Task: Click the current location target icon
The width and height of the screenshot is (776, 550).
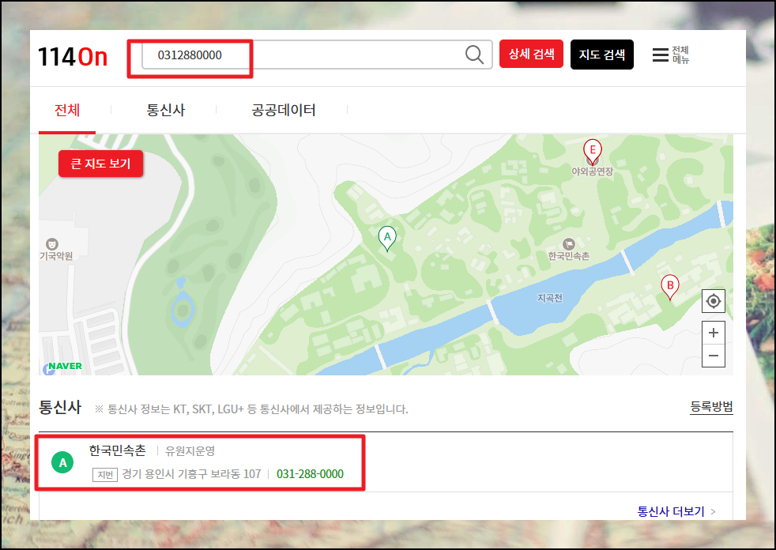Action: click(713, 301)
